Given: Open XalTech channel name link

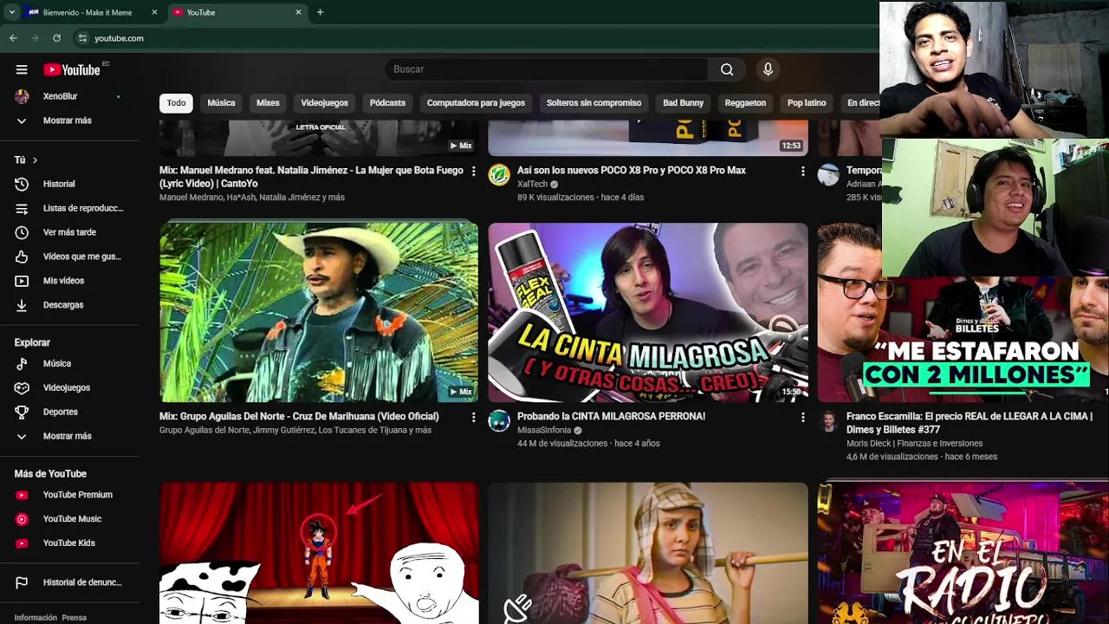Looking at the screenshot, I should pos(532,184).
